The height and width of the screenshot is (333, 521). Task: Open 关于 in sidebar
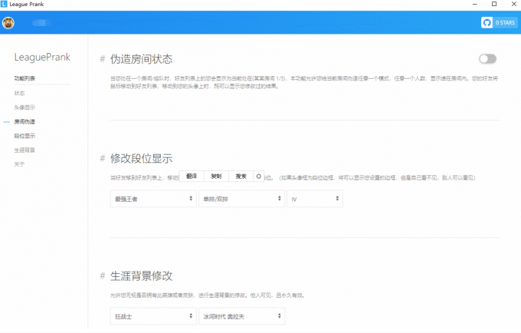[x=19, y=164]
